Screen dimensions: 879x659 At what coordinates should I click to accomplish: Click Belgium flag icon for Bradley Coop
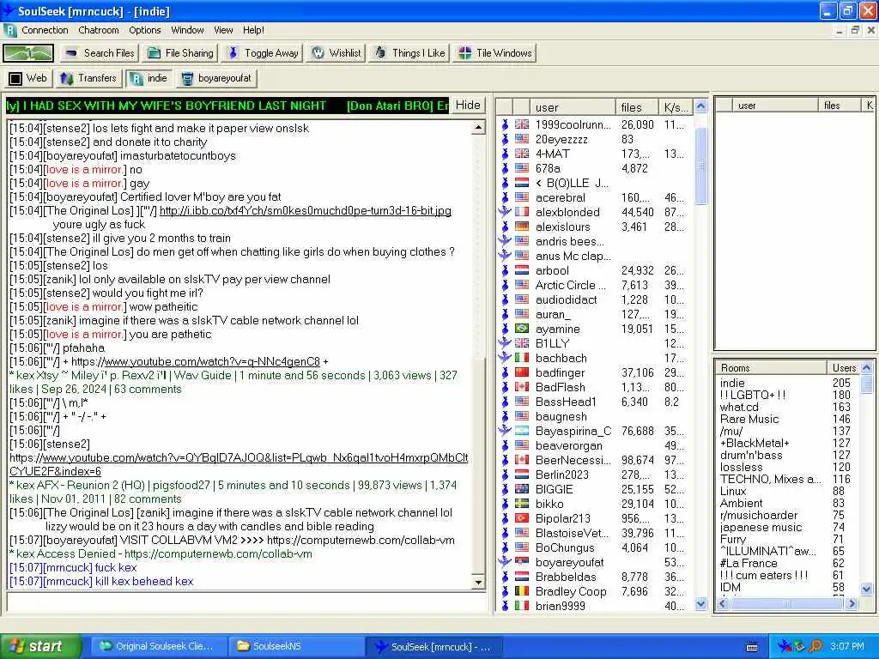click(522, 590)
